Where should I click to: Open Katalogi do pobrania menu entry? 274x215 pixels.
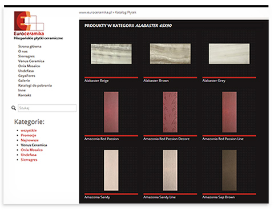(35, 86)
